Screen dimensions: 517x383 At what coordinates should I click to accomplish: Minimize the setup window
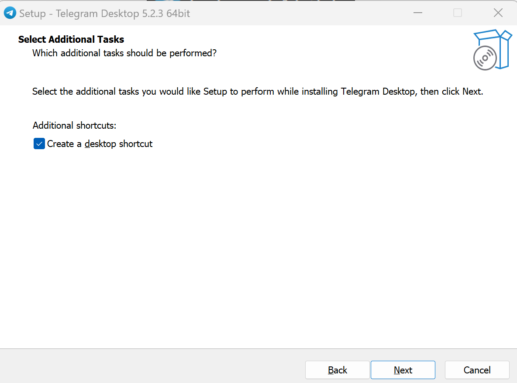tap(418, 13)
